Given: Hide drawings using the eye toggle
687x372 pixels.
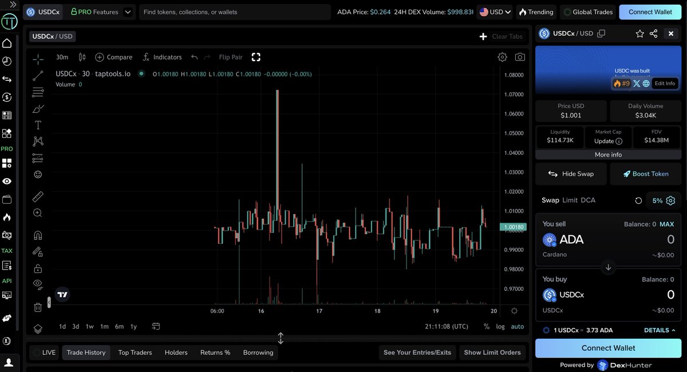Looking at the screenshot, I should (38, 283).
